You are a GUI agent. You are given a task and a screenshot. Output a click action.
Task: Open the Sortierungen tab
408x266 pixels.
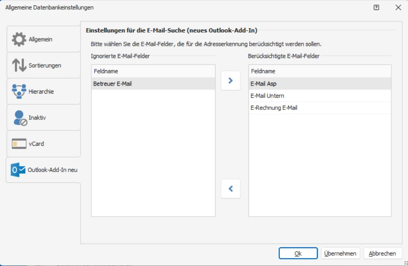coord(45,66)
